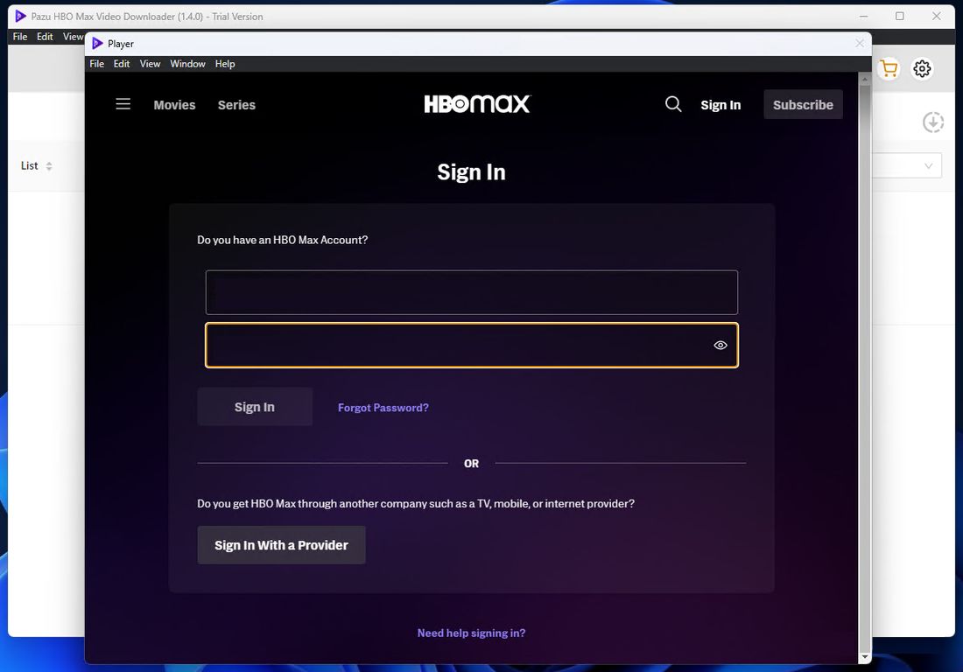Open the shopping cart icon
This screenshot has width=963, height=672.
889,69
